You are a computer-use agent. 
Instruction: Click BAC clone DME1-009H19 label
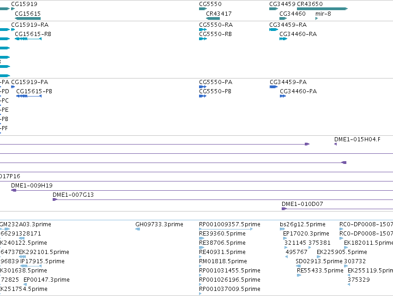click(x=32, y=186)
